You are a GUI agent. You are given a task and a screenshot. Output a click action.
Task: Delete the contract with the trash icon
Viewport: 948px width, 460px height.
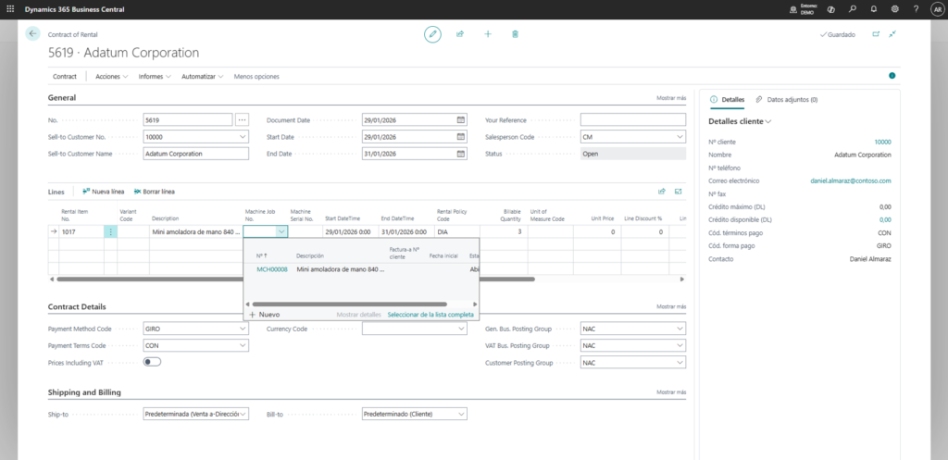pyautogui.click(x=515, y=34)
